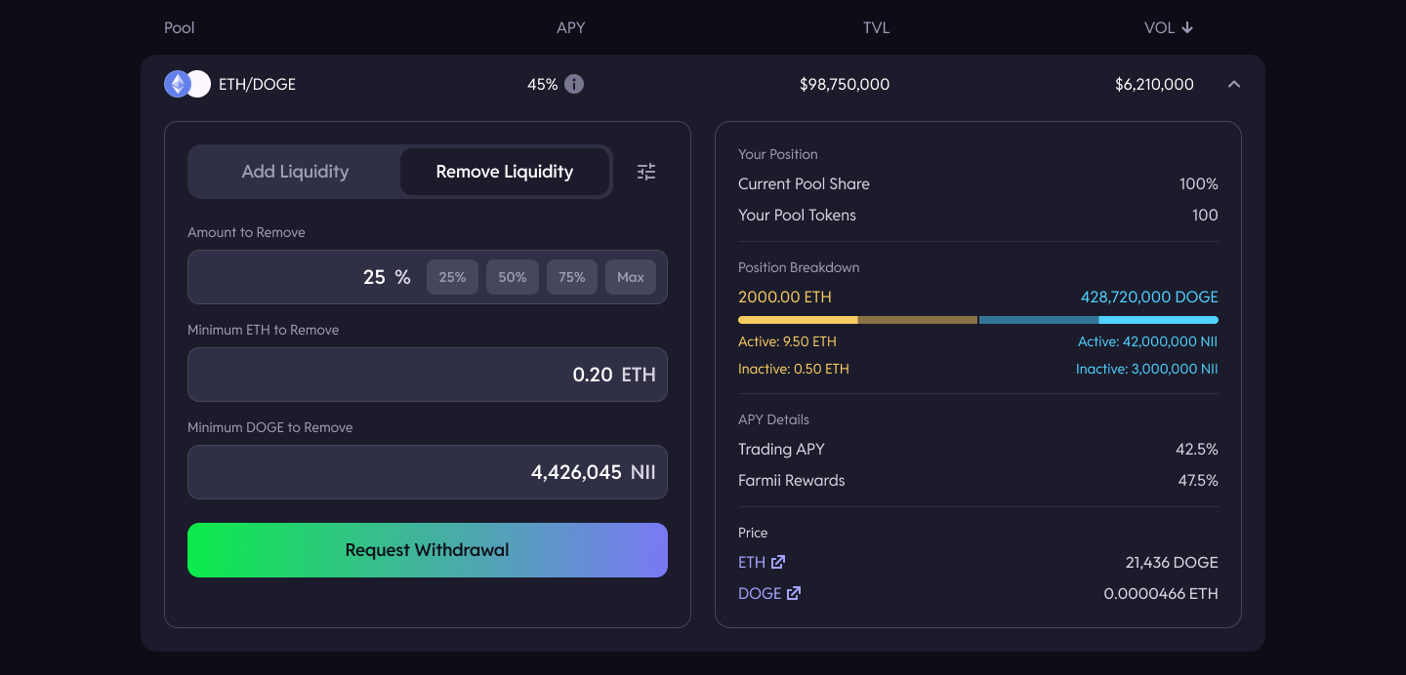Click the Request Withdrawal button

pos(428,550)
